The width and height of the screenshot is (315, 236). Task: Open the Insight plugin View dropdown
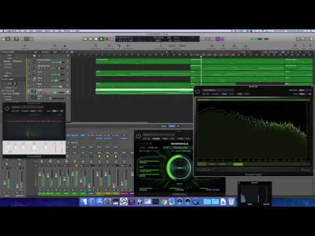(303, 94)
